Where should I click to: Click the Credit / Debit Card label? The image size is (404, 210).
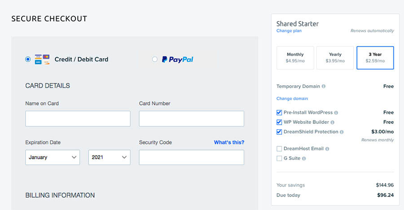point(81,59)
